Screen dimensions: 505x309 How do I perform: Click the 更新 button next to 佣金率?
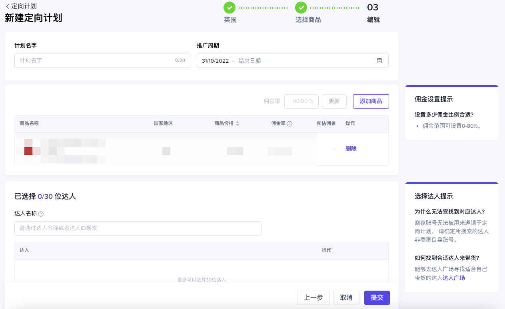pos(334,101)
